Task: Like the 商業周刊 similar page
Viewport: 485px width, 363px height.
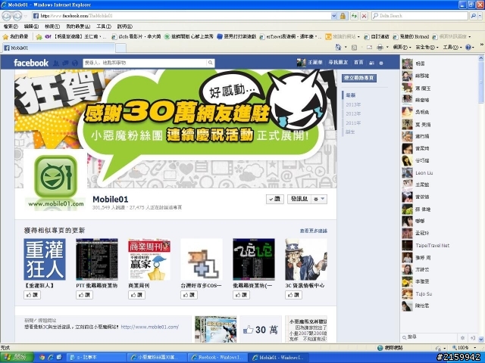Action: pyautogui.click(x=136, y=295)
